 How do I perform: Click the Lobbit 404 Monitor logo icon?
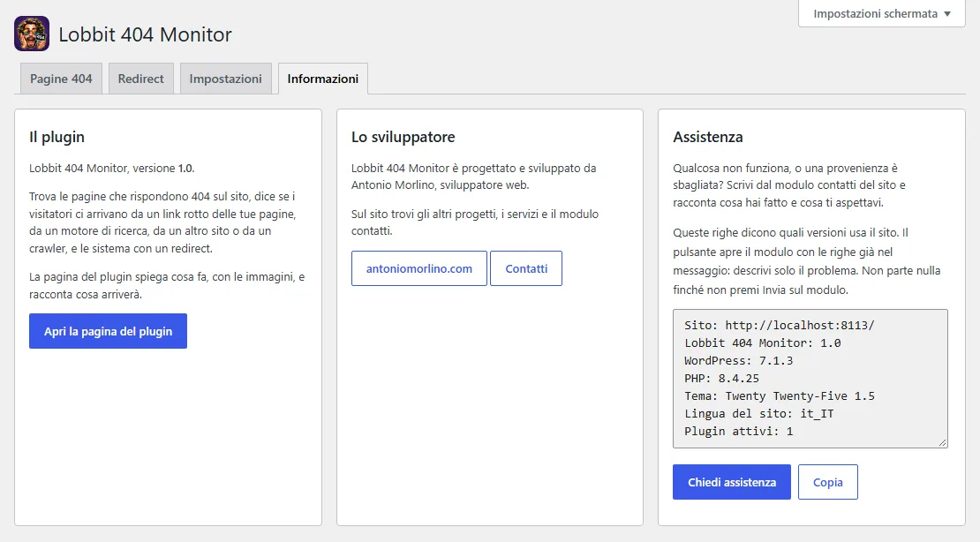pyautogui.click(x=32, y=34)
